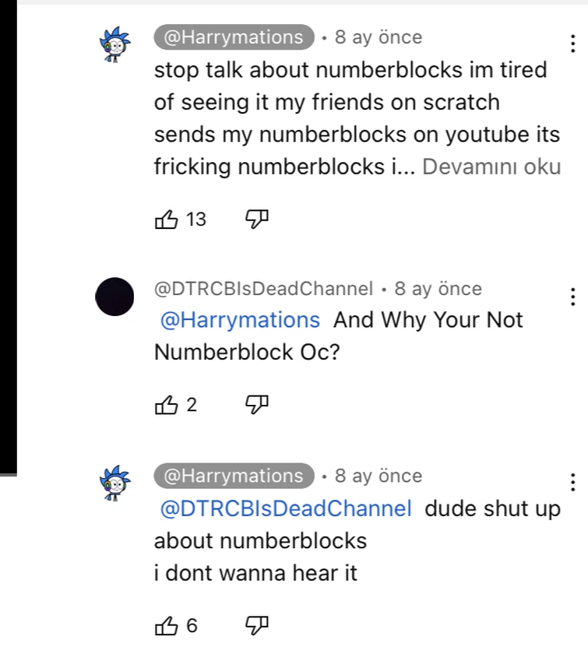This screenshot has height=654, width=588.
Task: Dislike the first comment using thumbs down
Action: click(x=256, y=219)
